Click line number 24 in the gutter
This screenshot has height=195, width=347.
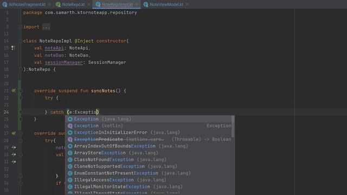coord(6,112)
